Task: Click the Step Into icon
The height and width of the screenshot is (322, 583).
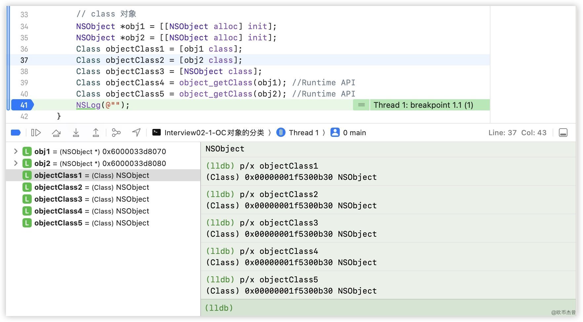Action: pos(76,133)
